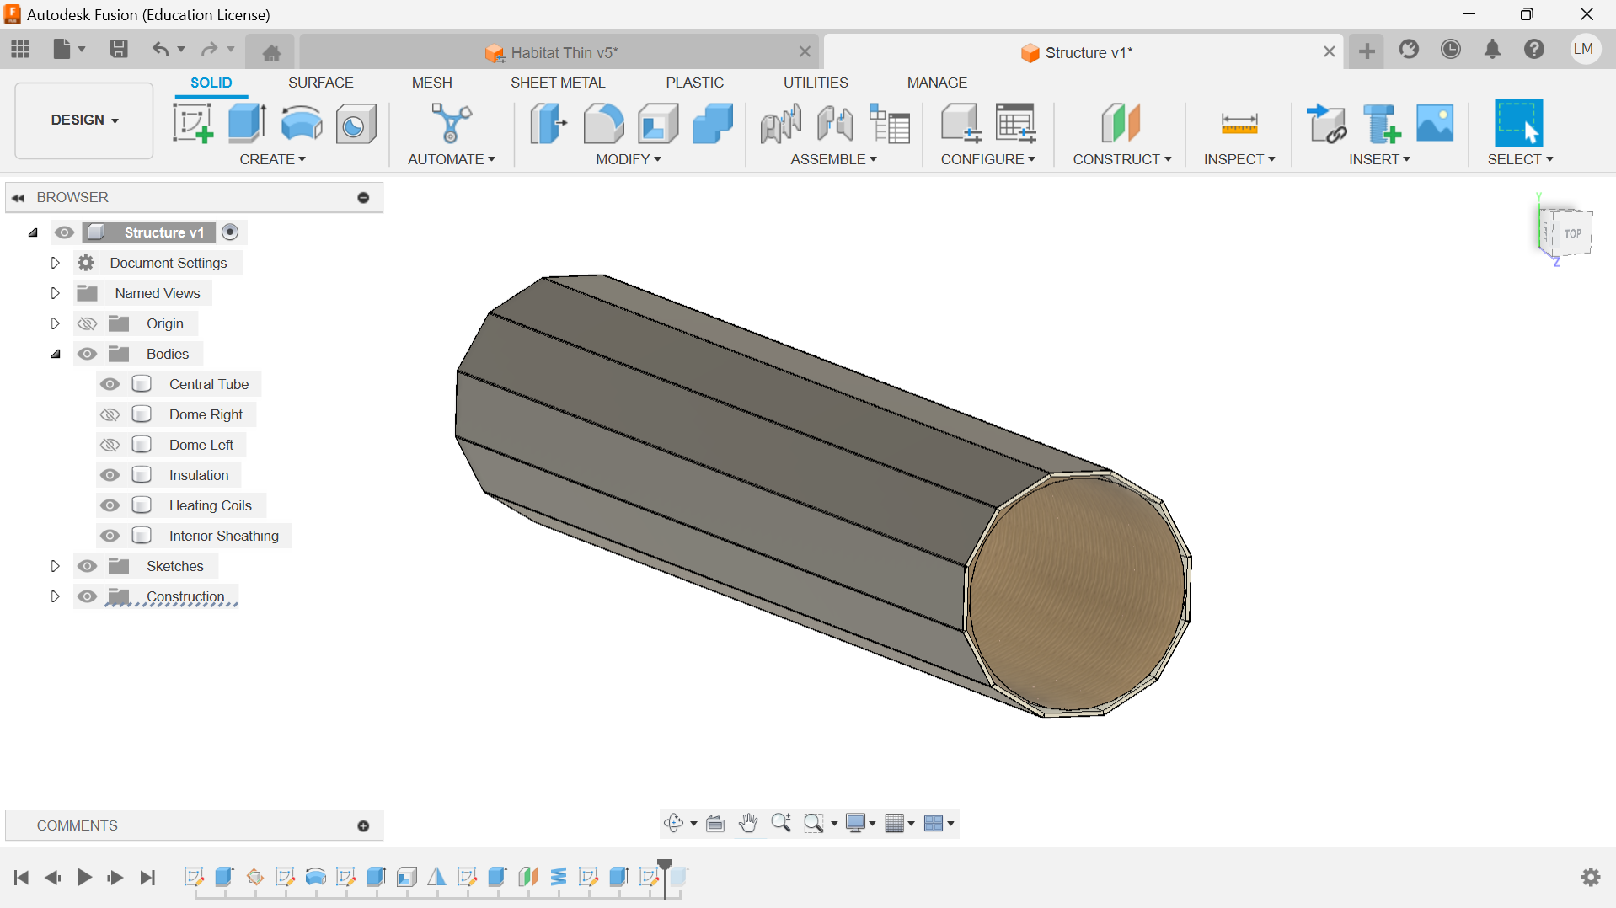Screen dimensions: 1616x908
Task: Select the Fillet tool icon
Action: coord(603,124)
